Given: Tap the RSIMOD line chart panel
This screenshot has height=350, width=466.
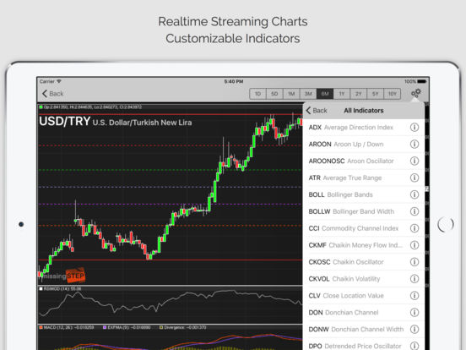Looking at the screenshot, I should pyautogui.click(x=170, y=304).
